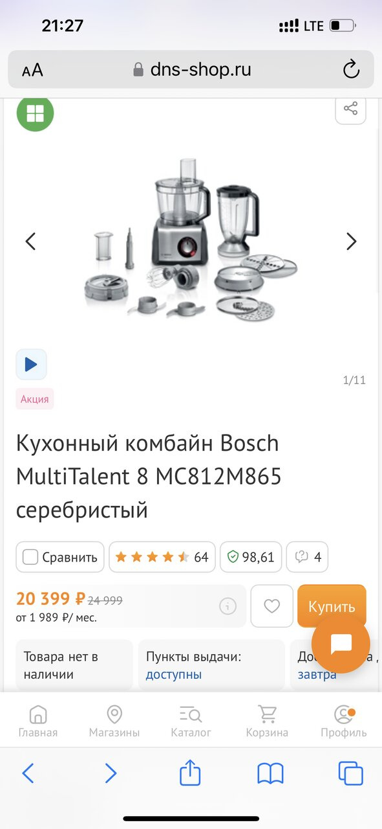This screenshot has width=382, height=829.
Task: Tap the share icon at top right
Action: click(x=350, y=109)
